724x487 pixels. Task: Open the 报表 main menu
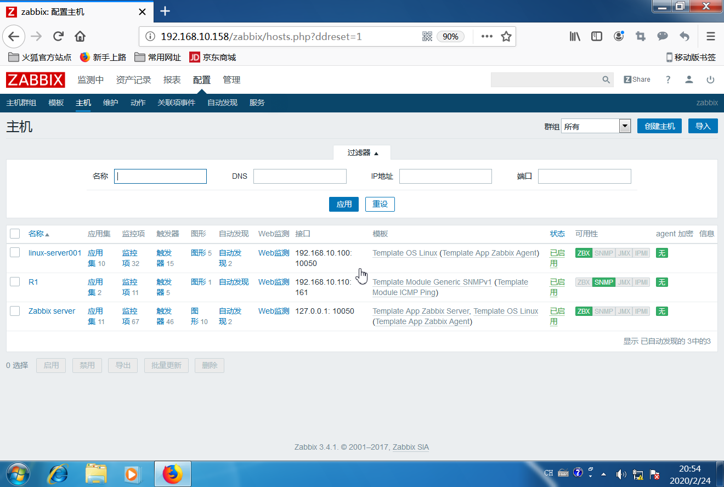point(172,80)
